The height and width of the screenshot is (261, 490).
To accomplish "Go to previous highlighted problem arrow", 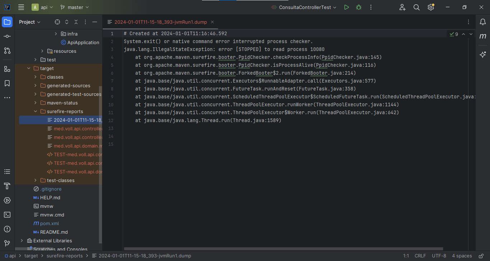I will (463, 34).
